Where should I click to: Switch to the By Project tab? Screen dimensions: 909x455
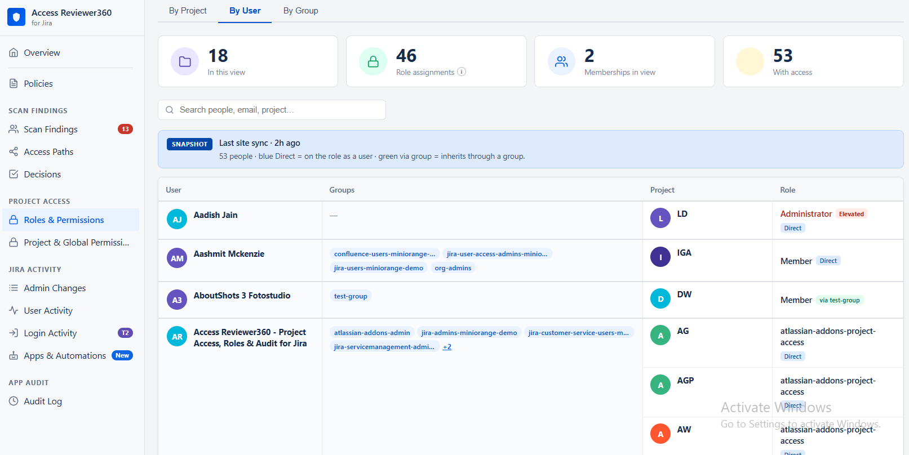pyautogui.click(x=188, y=11)
